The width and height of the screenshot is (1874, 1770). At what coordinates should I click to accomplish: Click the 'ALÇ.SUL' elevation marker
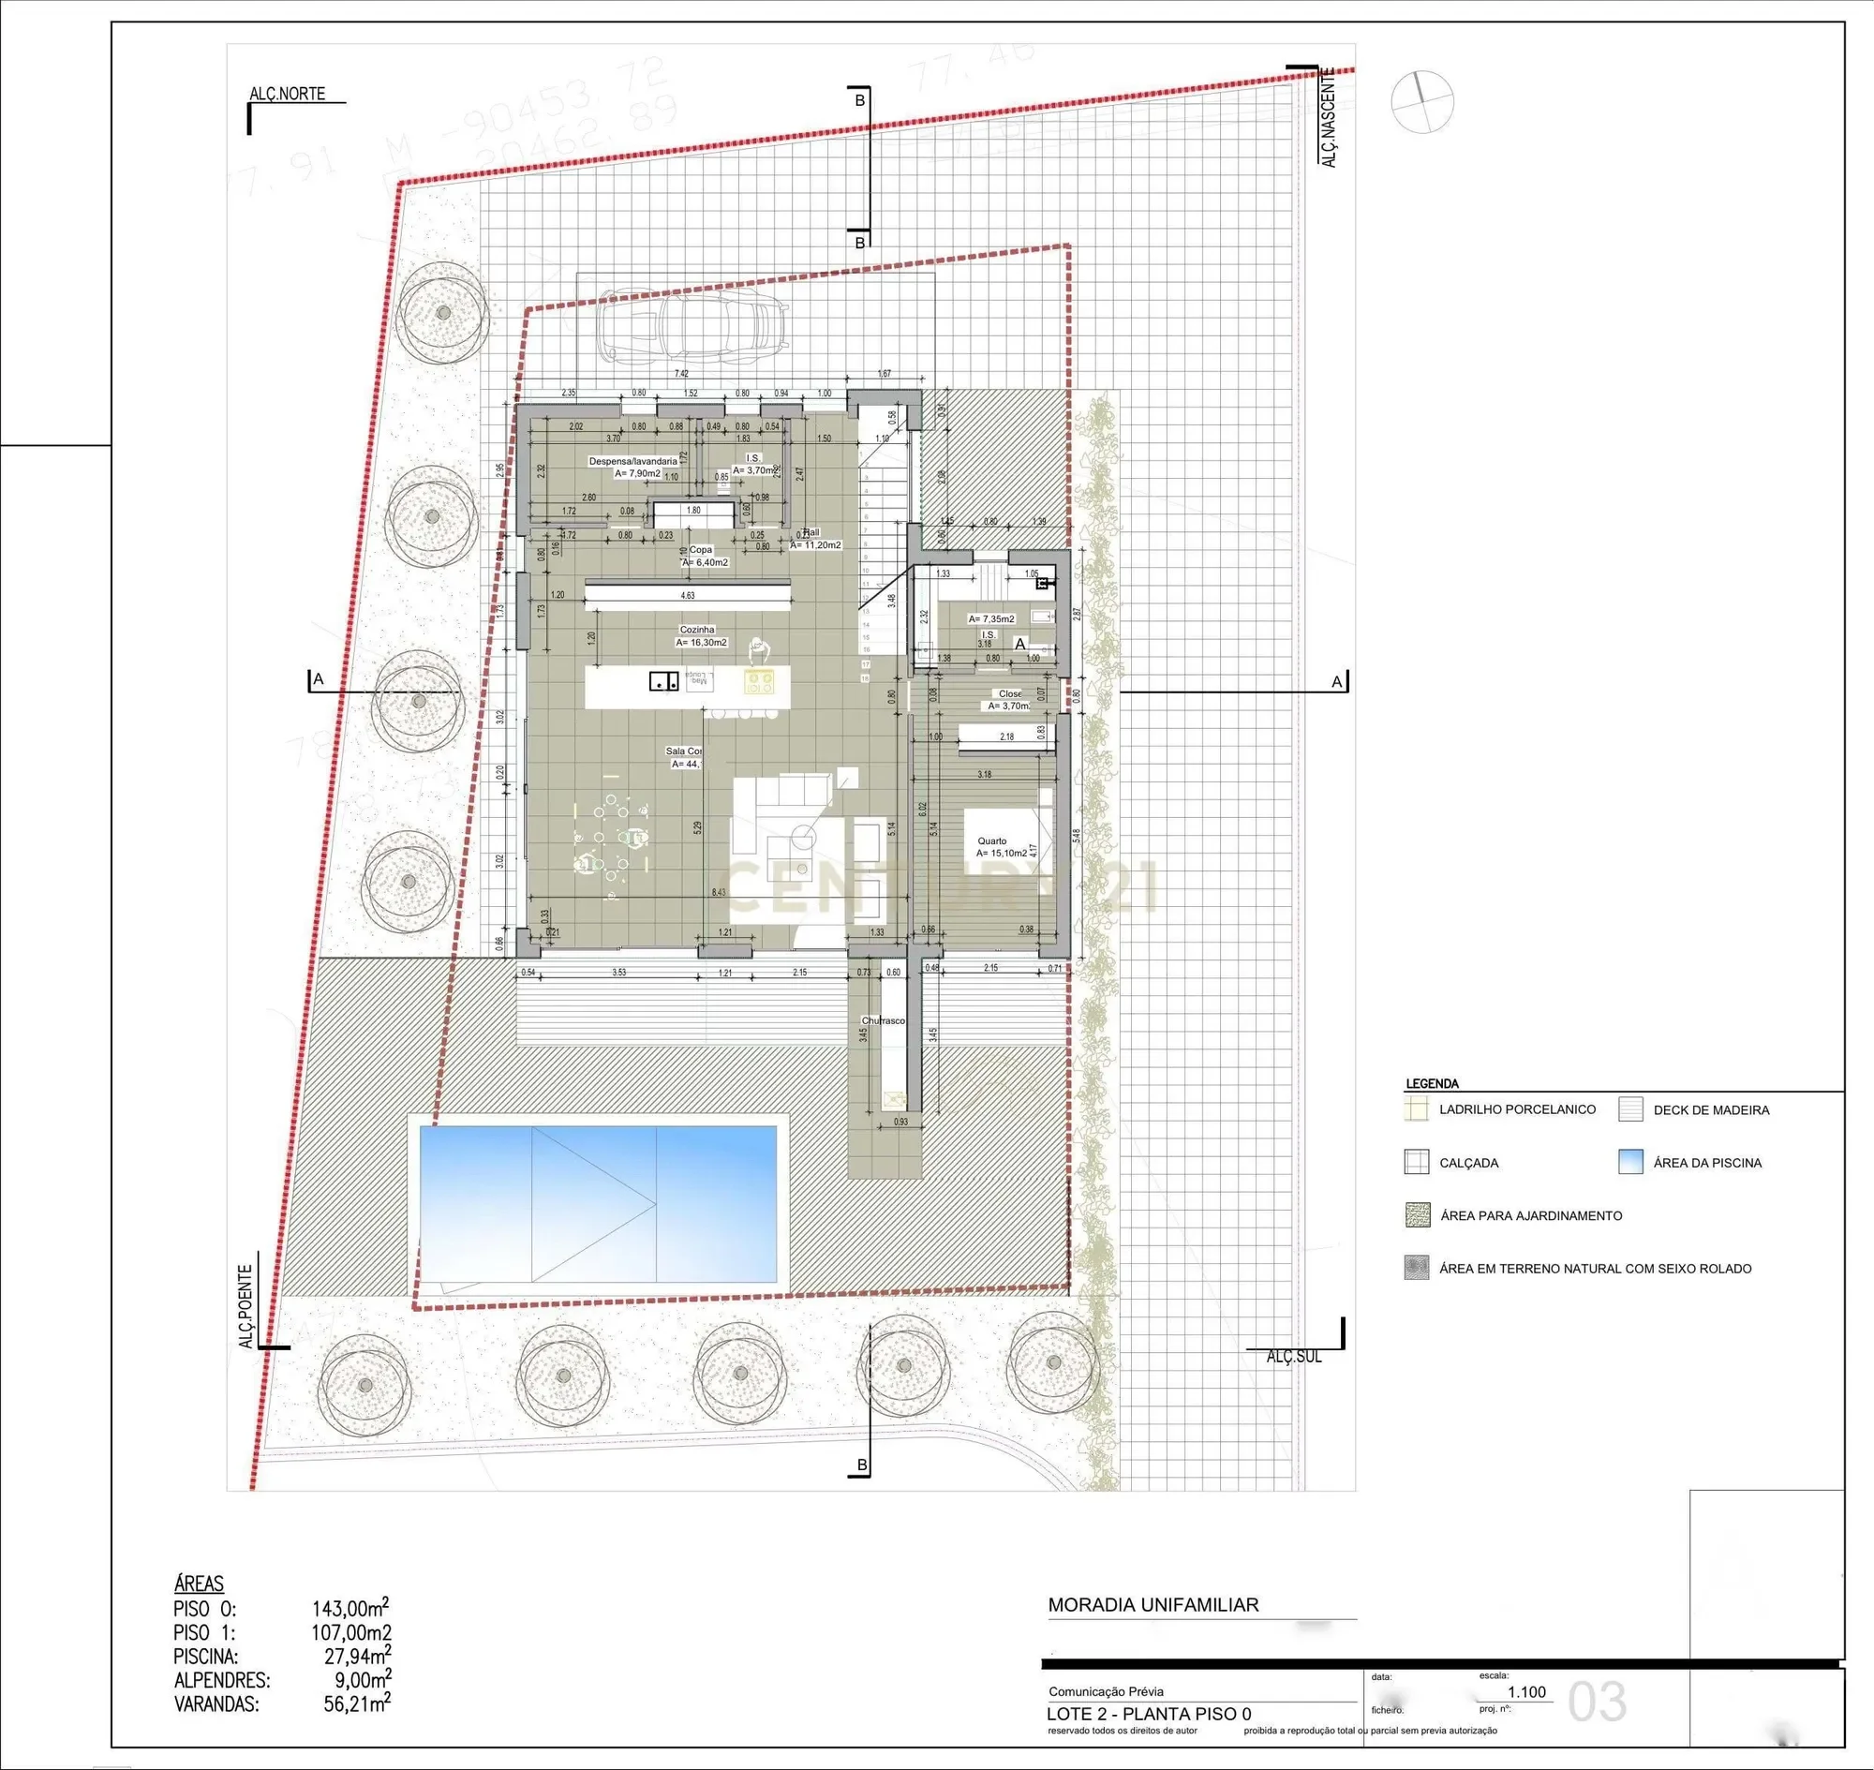(x=1294, y=1357)
